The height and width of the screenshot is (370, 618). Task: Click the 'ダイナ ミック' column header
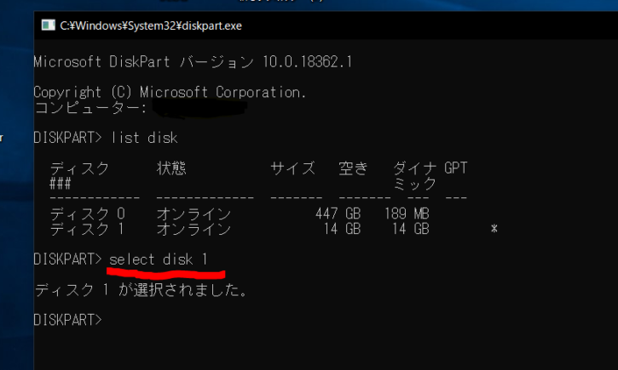(x=414, y=176)
